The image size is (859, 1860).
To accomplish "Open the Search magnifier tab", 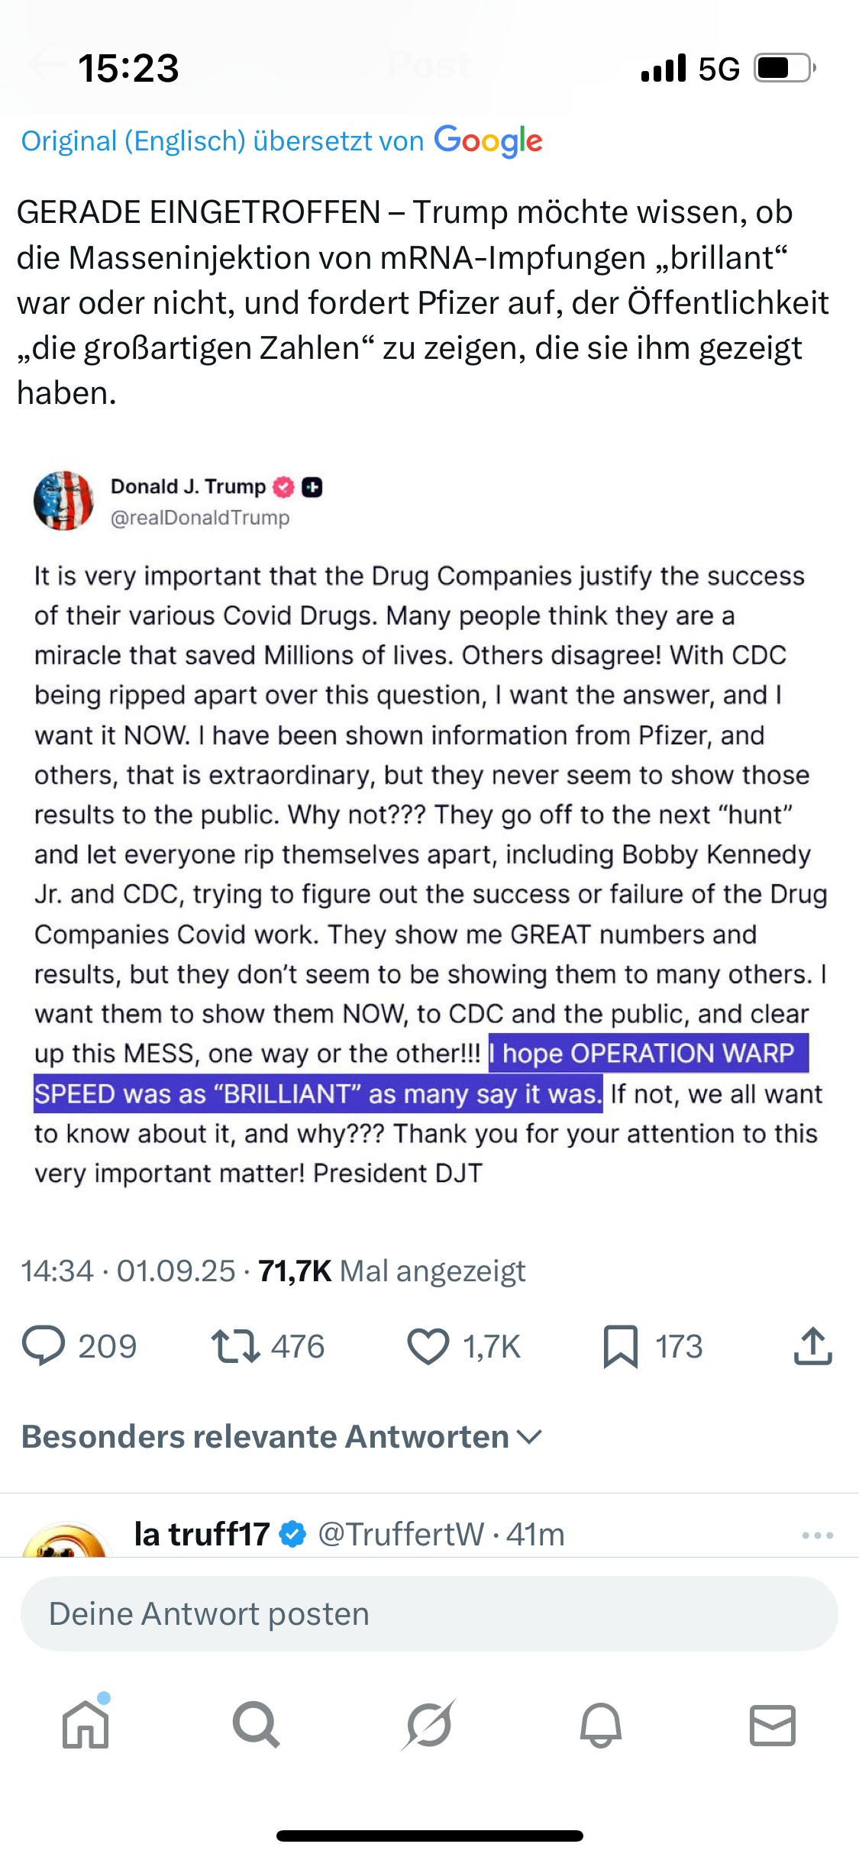I will (257, 1724).
